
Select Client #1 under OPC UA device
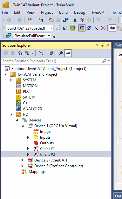coord(47,149)
